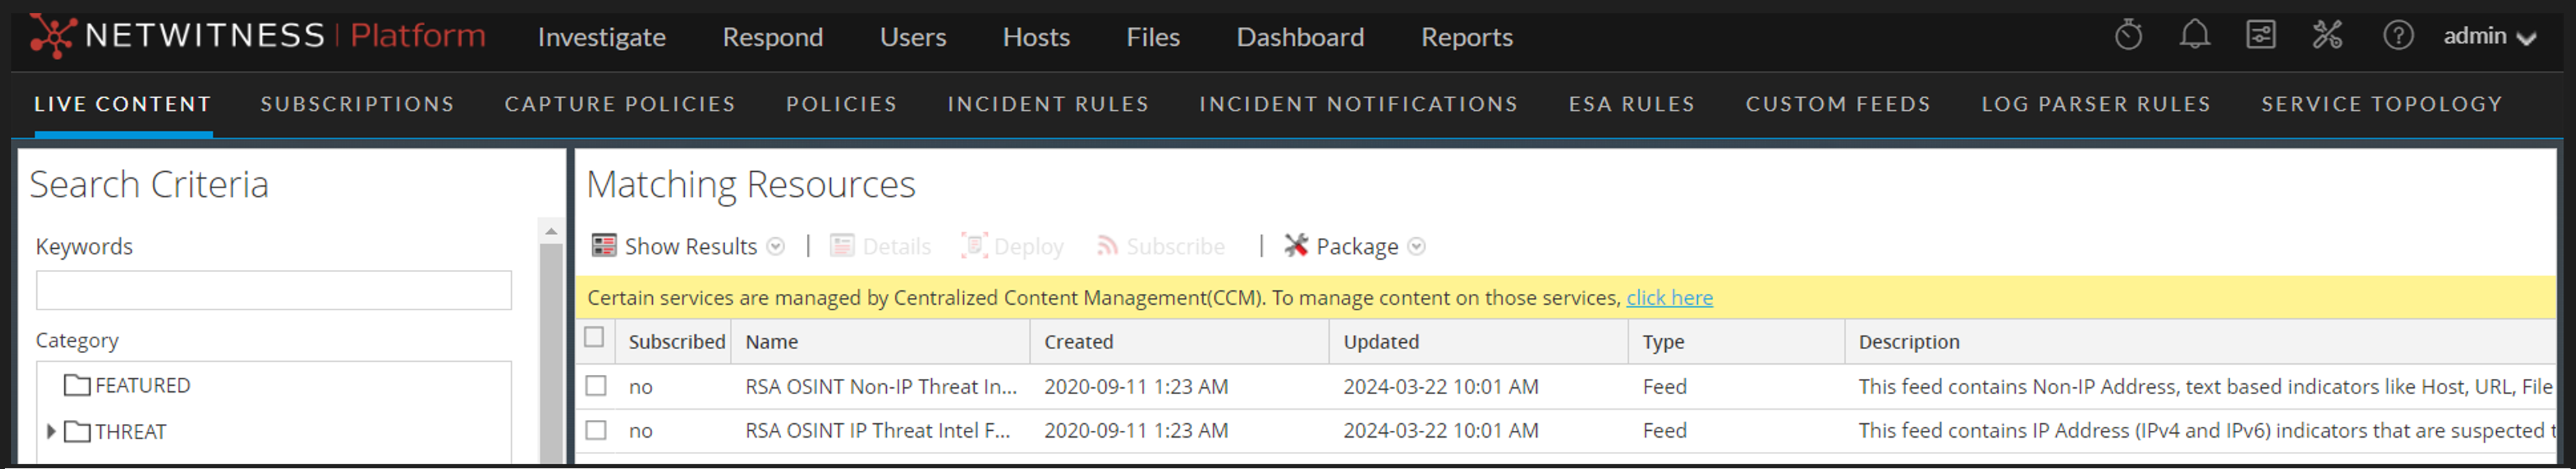This screenshot has height=469, width=2576.
Task: Open the admin user dropdown
Action: (x=2488, y=37)
